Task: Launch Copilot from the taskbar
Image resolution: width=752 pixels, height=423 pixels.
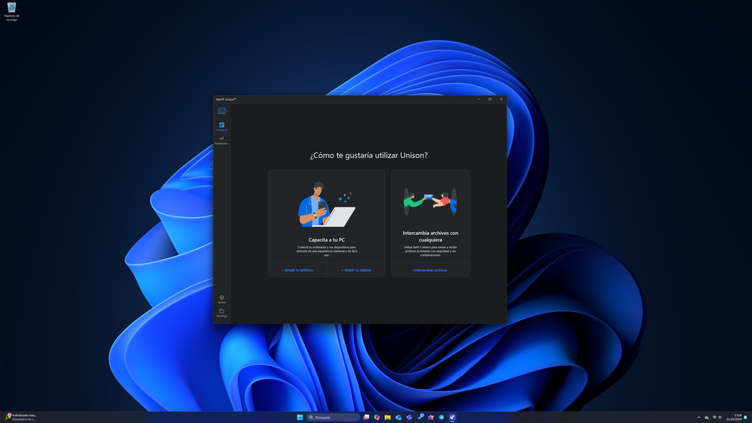Action: [377, 417]
